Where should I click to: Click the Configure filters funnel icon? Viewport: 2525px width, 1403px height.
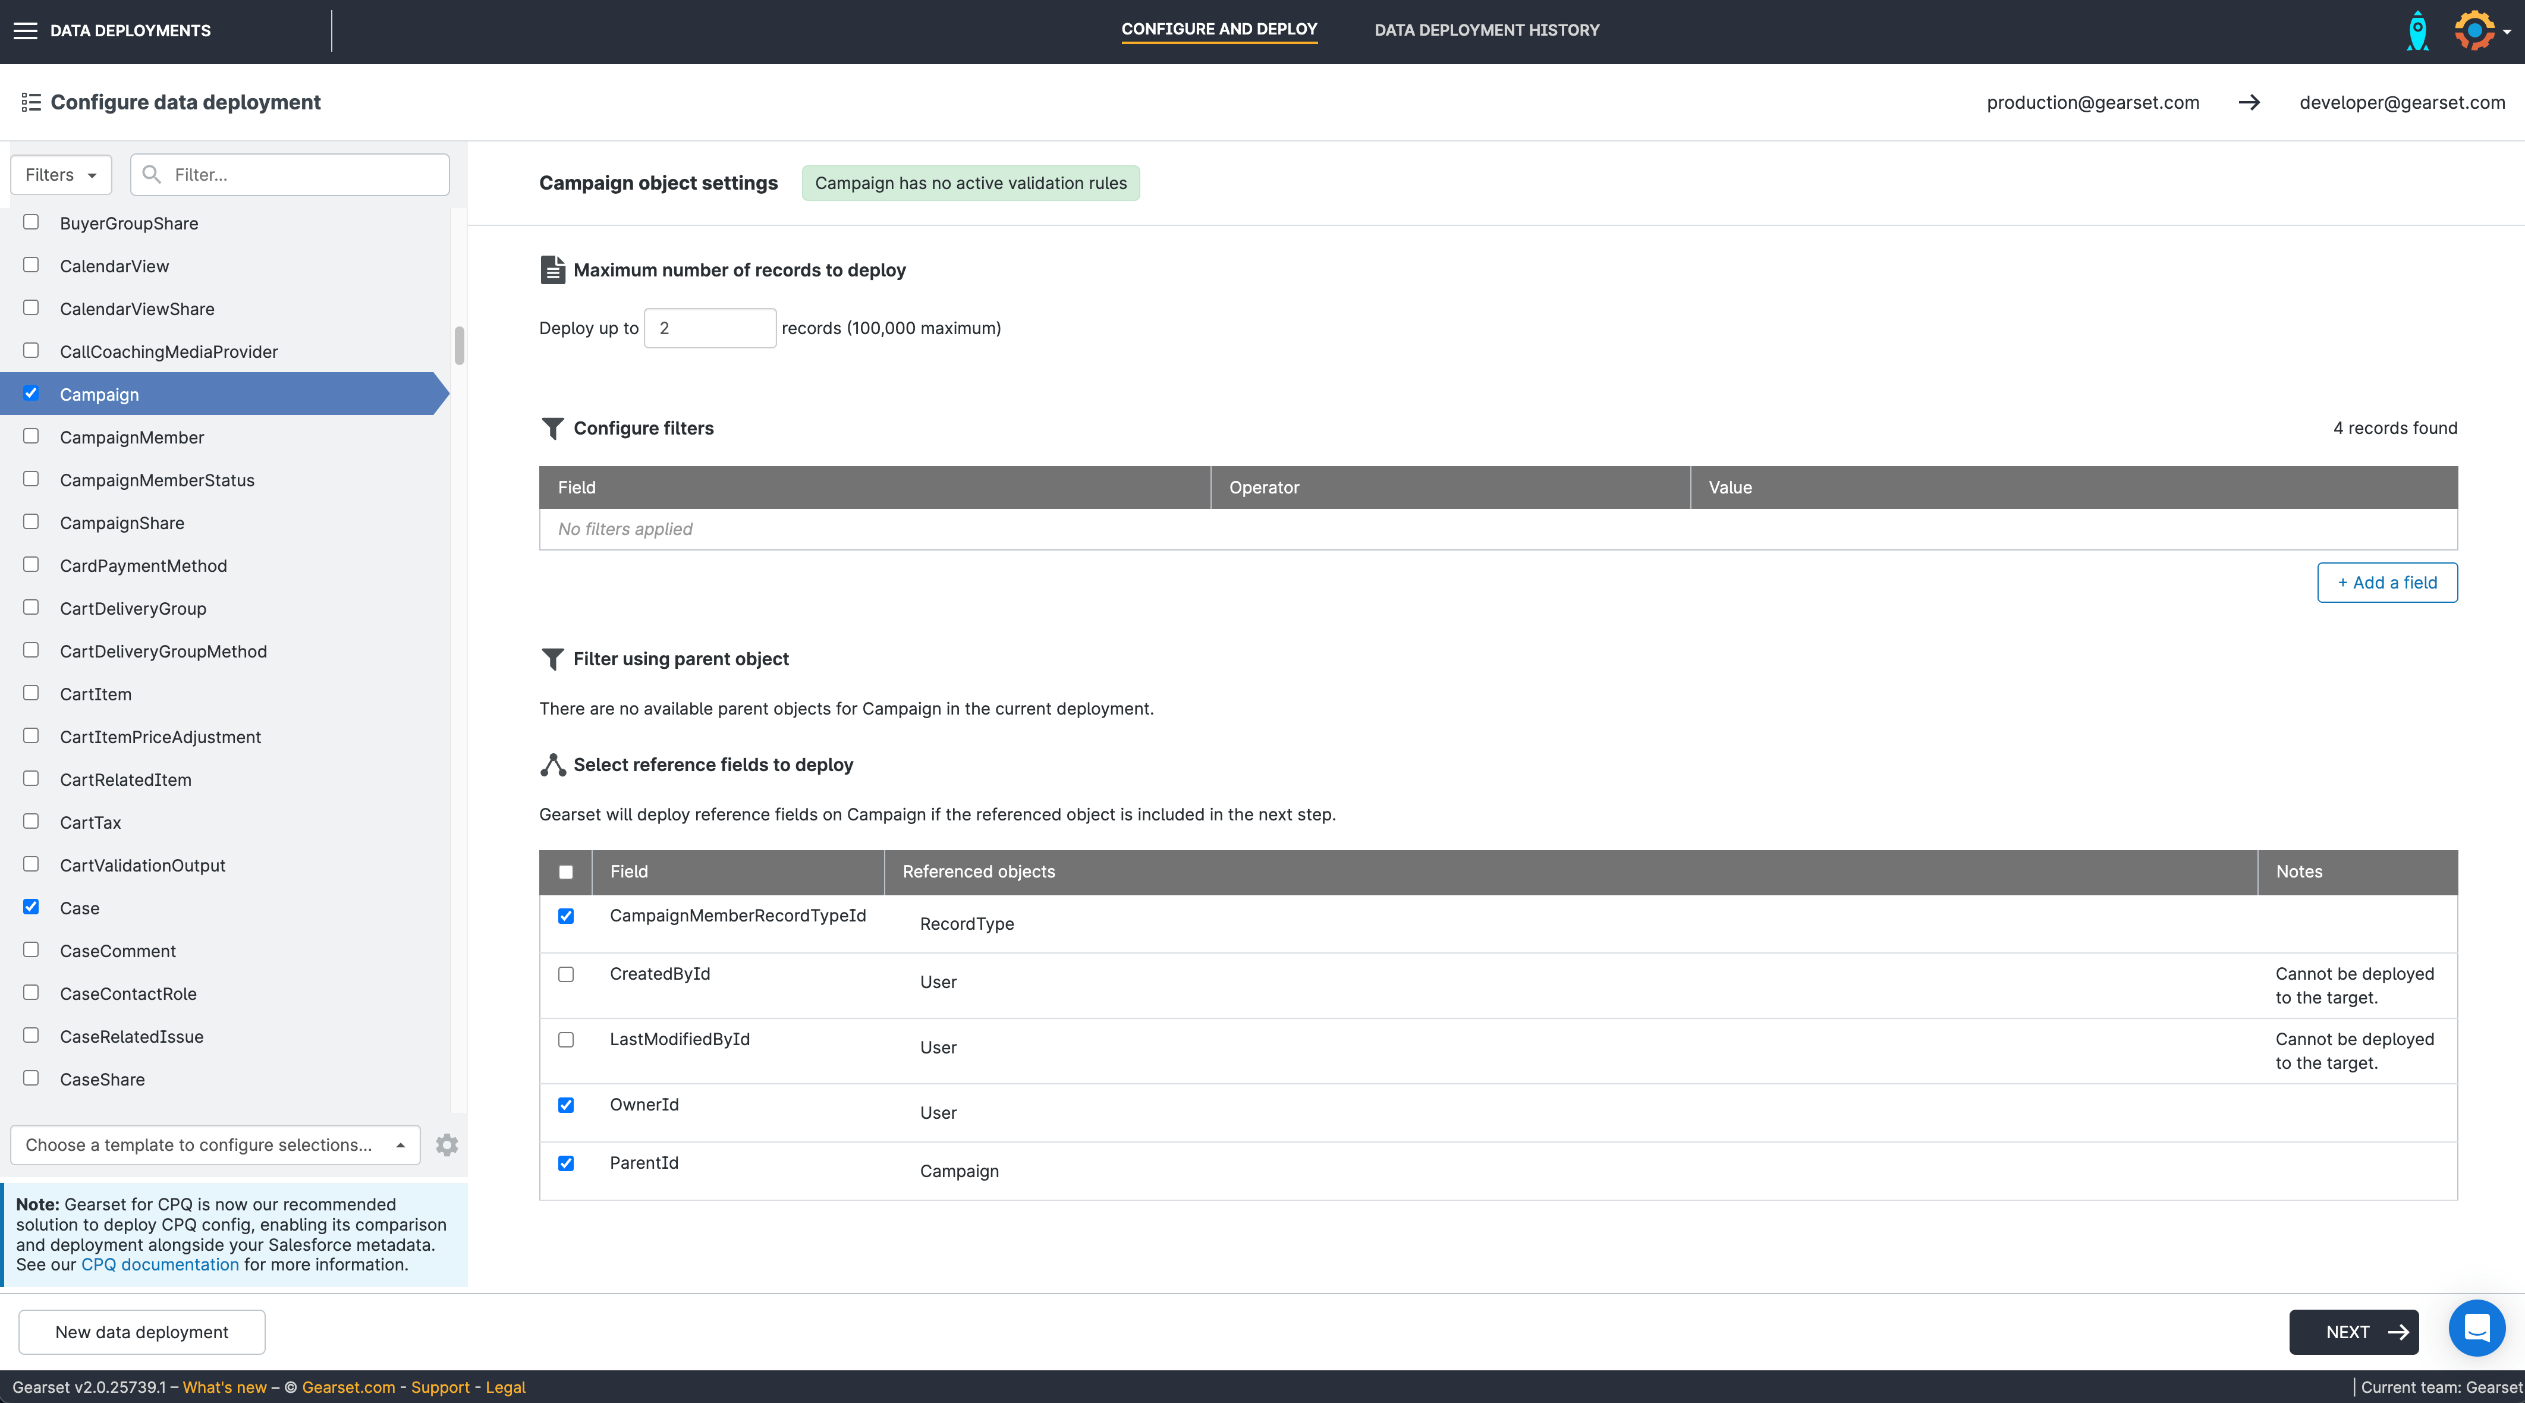pos(553,429)
